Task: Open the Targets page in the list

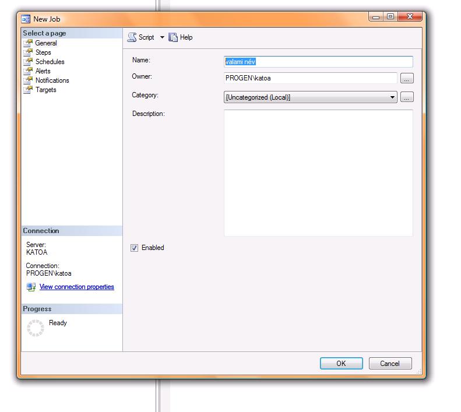Action: [x=46, y=90]
